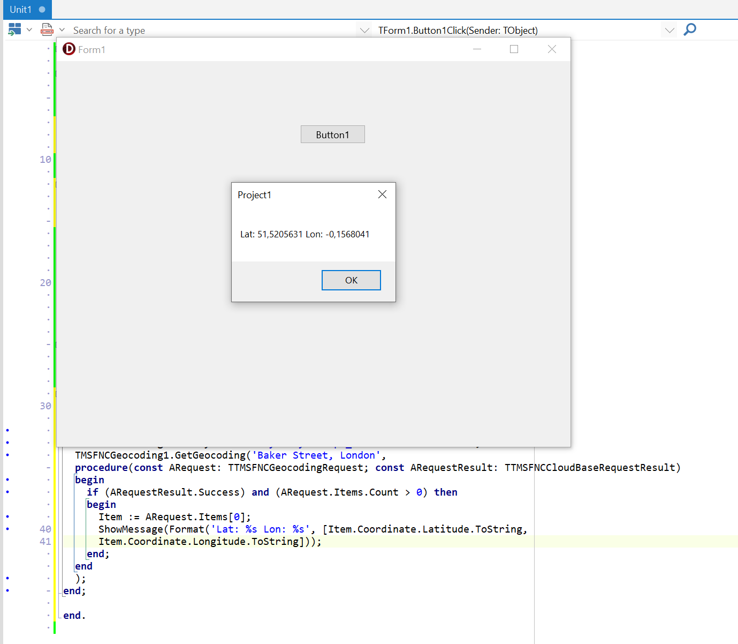Minimize the Form1 window
Screen dimensions: 738x644
477,49
